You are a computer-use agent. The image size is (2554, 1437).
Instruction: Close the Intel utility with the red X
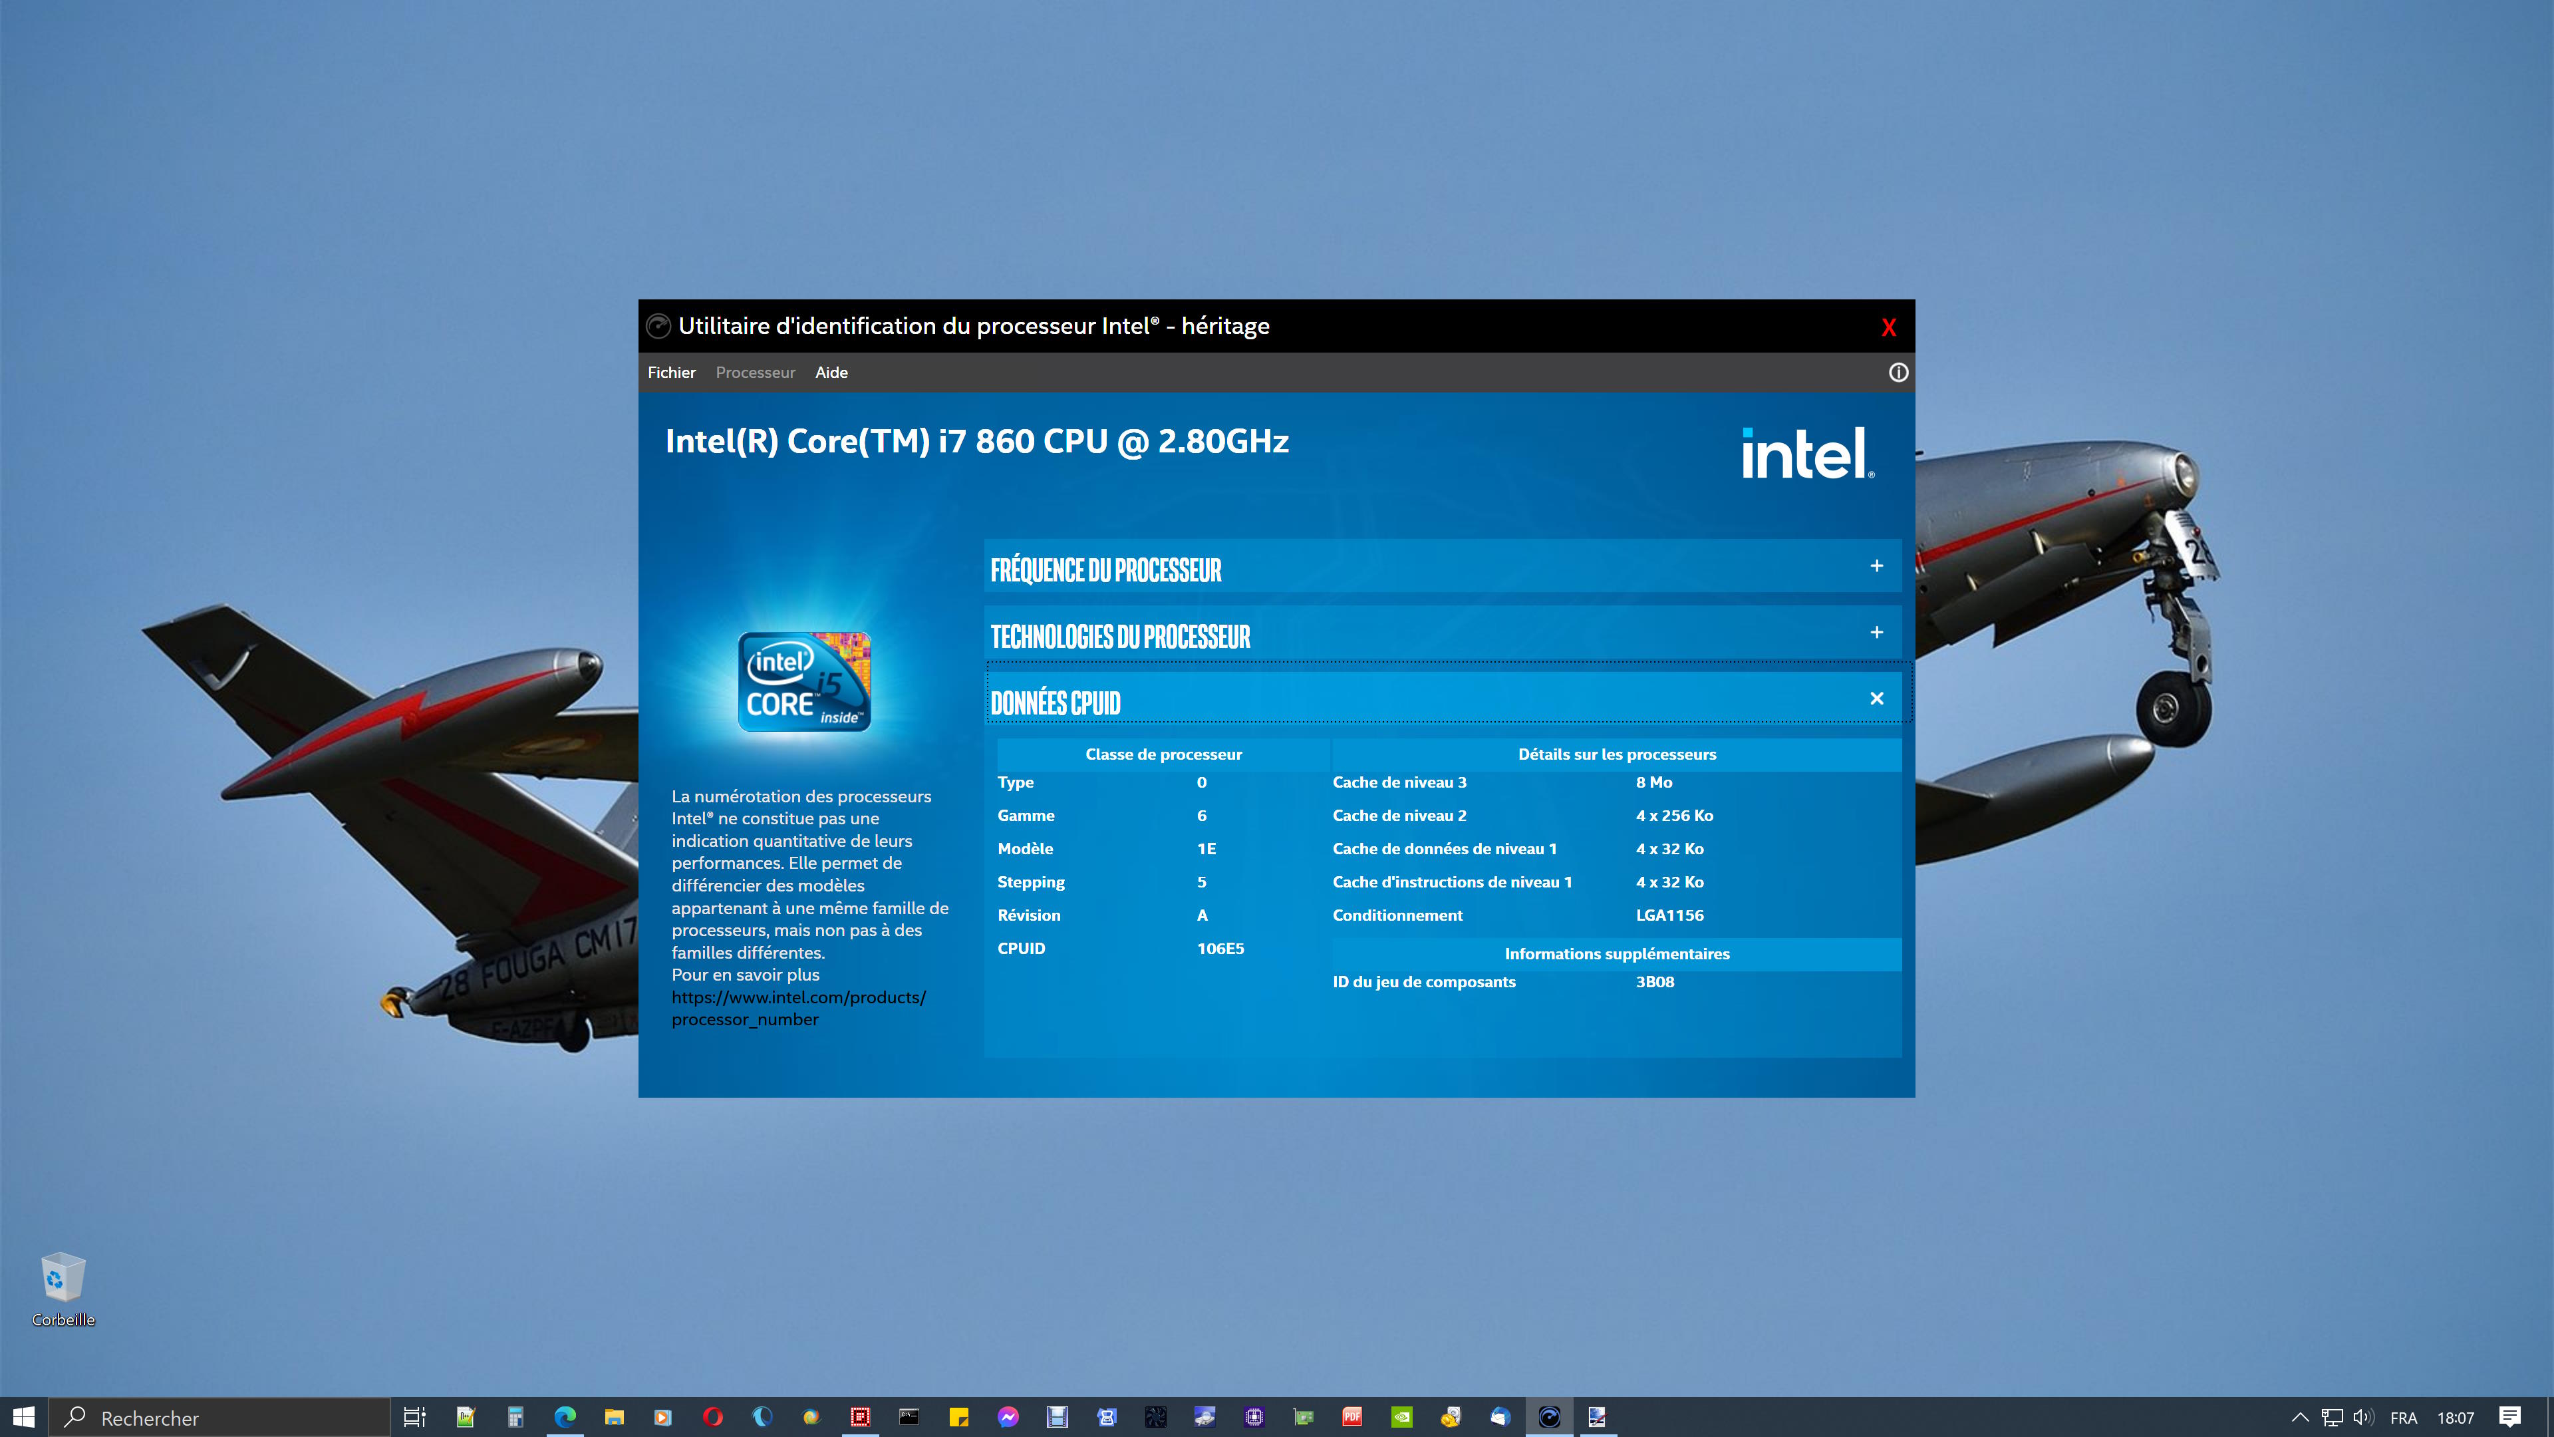(1889, 327)
